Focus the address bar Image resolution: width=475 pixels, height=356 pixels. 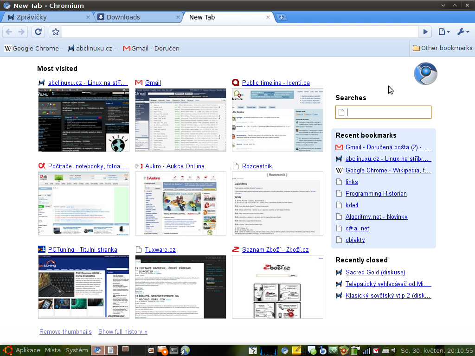tap(240, 32)
